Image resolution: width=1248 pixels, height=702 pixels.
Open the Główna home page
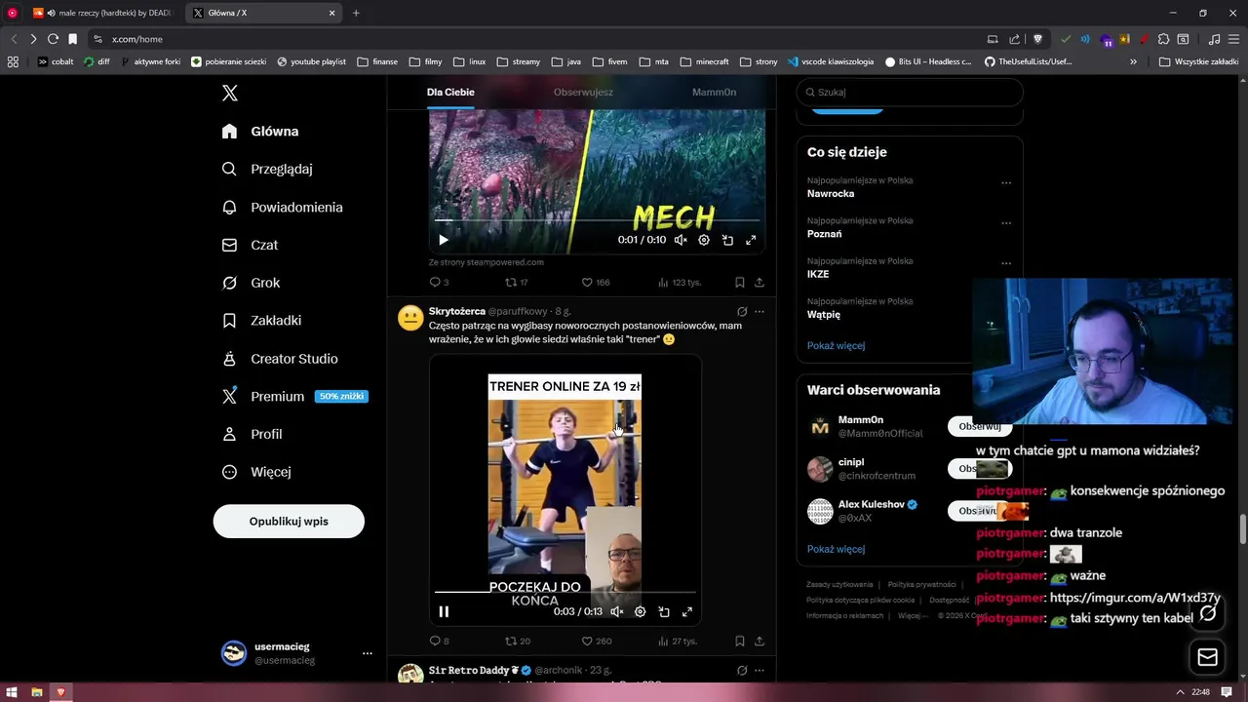(x=260, y=132)
